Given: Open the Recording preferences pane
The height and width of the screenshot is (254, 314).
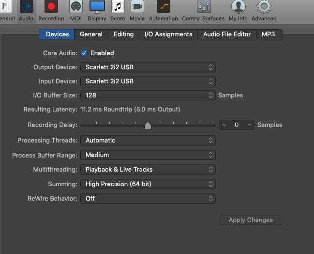Looking at the screenshot, I should pos(51,11).
